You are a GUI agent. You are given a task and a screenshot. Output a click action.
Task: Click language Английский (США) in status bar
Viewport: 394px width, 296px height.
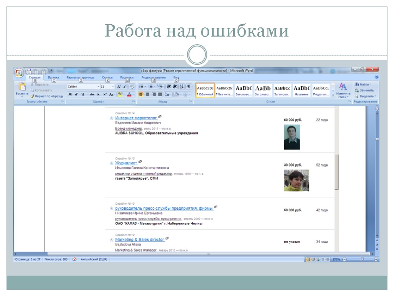(94, 259)
